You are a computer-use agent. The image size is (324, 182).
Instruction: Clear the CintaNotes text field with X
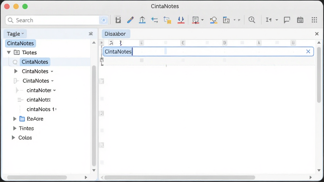(x=308, y=52)
